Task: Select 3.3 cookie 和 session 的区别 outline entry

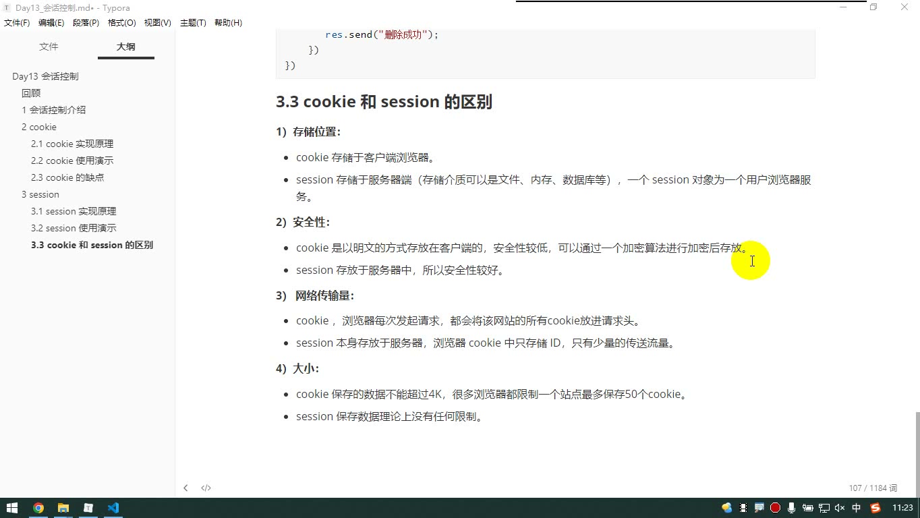Action: tap(92, 245)
